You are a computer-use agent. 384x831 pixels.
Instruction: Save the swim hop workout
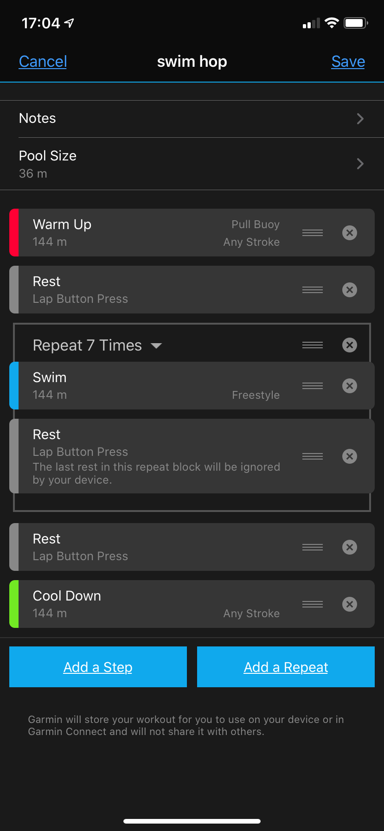tap(348, 61)
